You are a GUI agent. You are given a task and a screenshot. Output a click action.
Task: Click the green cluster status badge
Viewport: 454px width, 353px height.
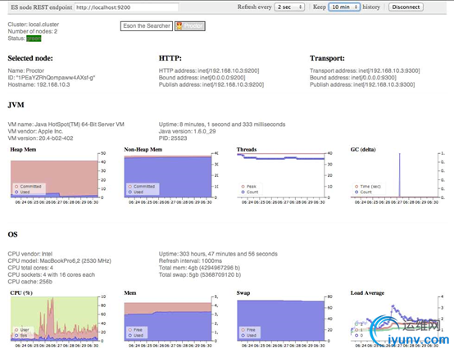point(34,38)
